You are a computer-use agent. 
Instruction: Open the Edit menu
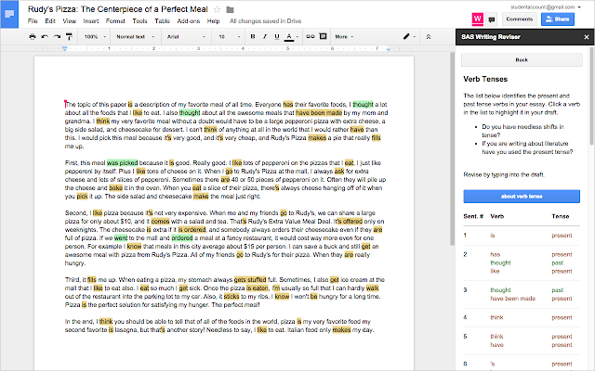click(50, 21)
